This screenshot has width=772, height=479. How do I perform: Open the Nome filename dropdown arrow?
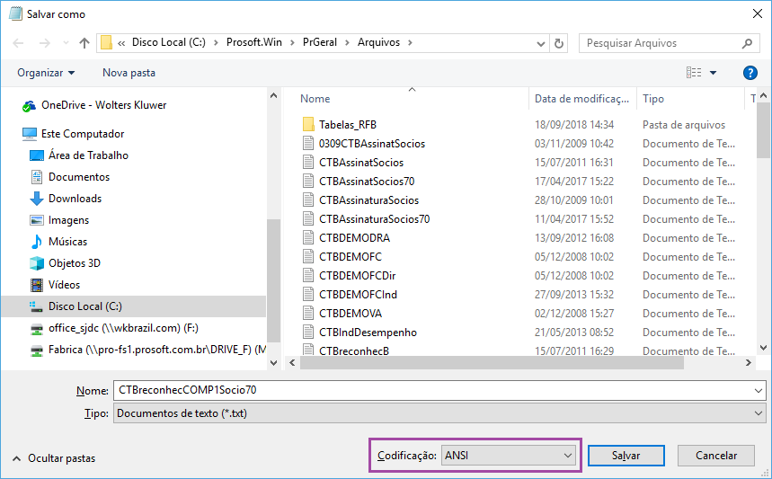pos(759,391)
